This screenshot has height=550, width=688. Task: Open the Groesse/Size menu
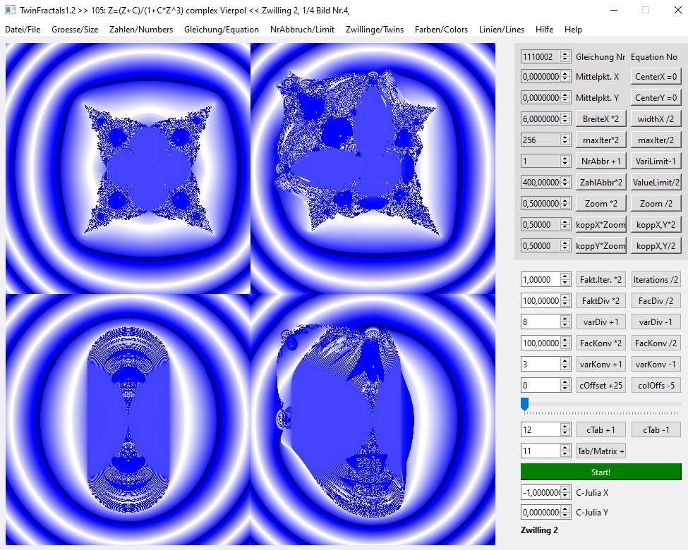pos(75,30)
